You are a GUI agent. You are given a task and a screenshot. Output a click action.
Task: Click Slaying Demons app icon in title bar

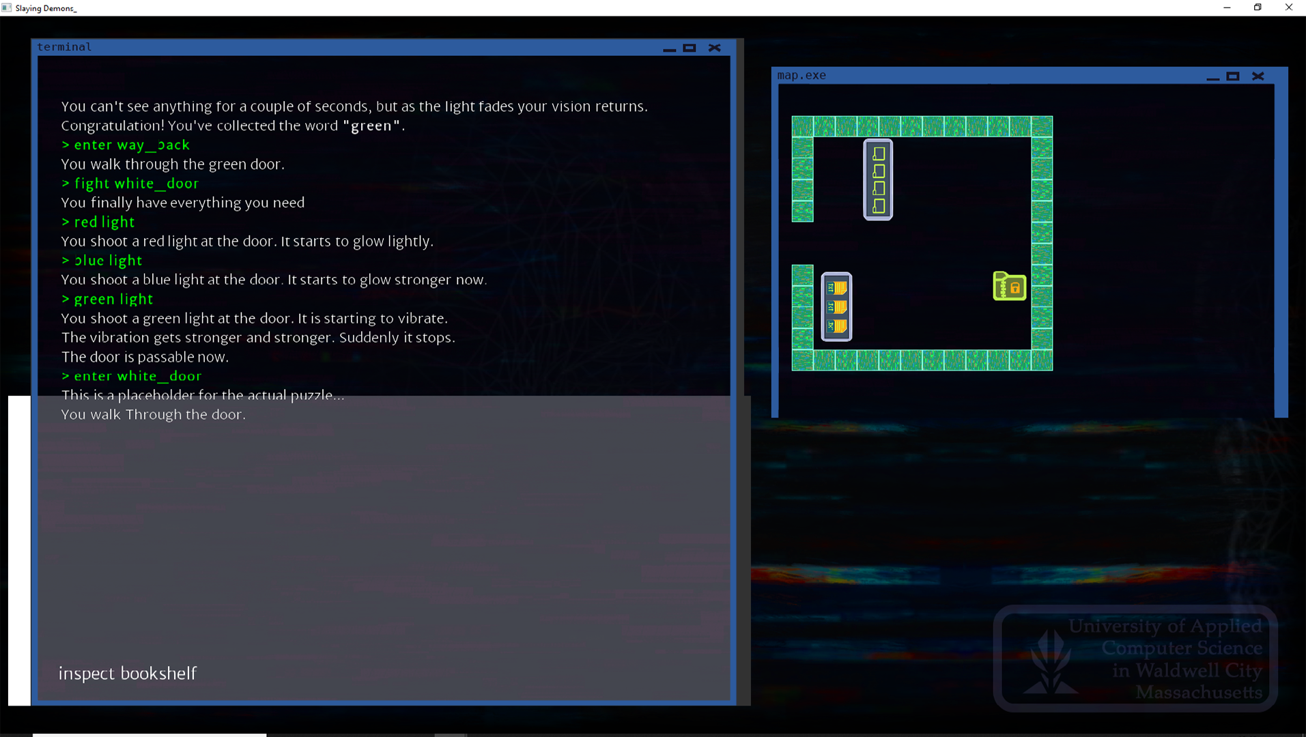[7, 8]
